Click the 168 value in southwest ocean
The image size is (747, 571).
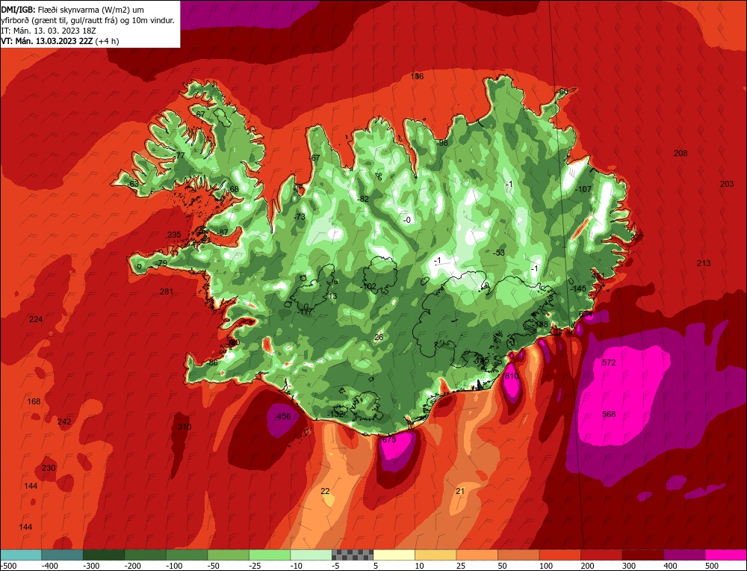point(34,401)
